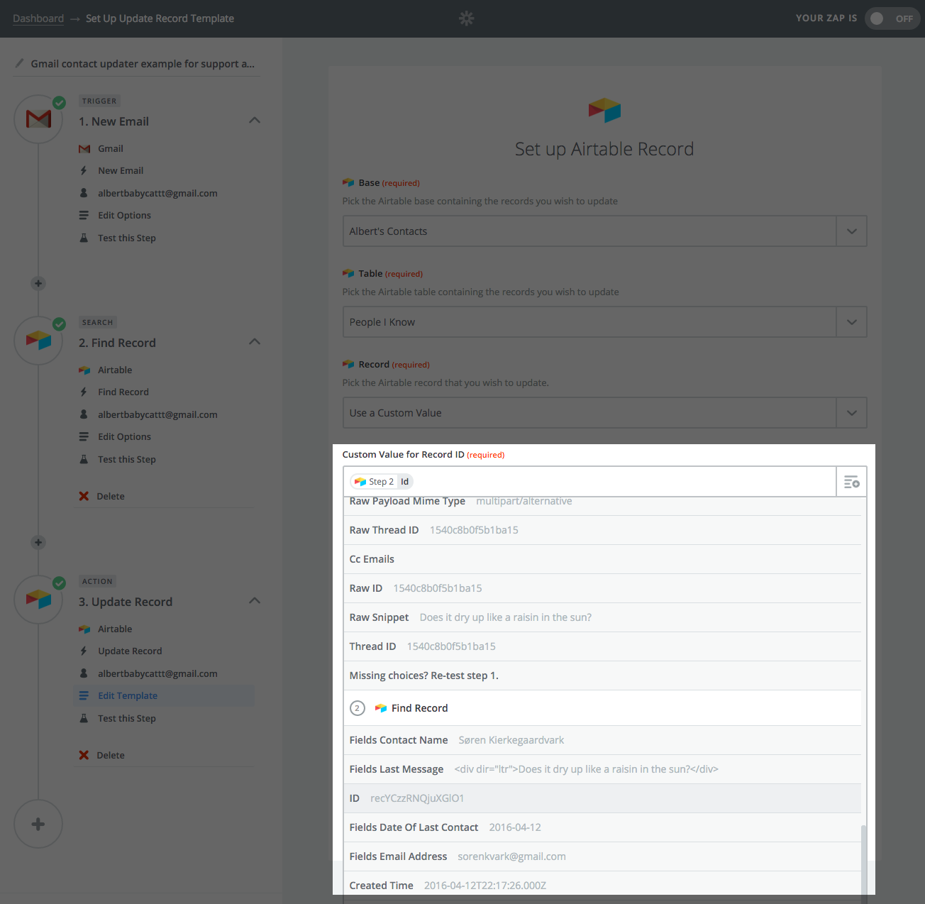Insert step between New Email and Find Record
Screen dimensions: 925x904
click(38, 283)
